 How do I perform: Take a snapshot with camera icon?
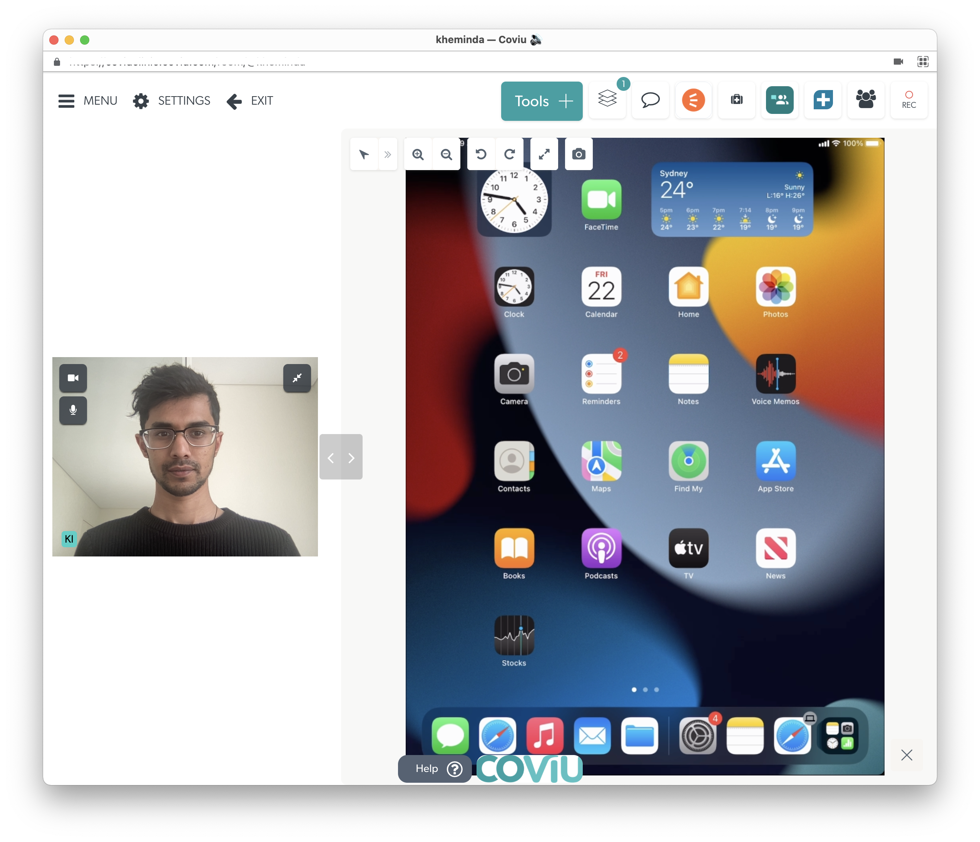click(x=579, y=154)
